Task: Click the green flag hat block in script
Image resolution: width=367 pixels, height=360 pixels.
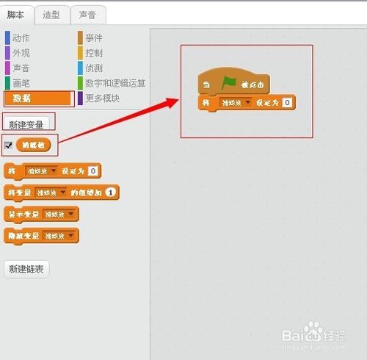Action: coord(233,82)
